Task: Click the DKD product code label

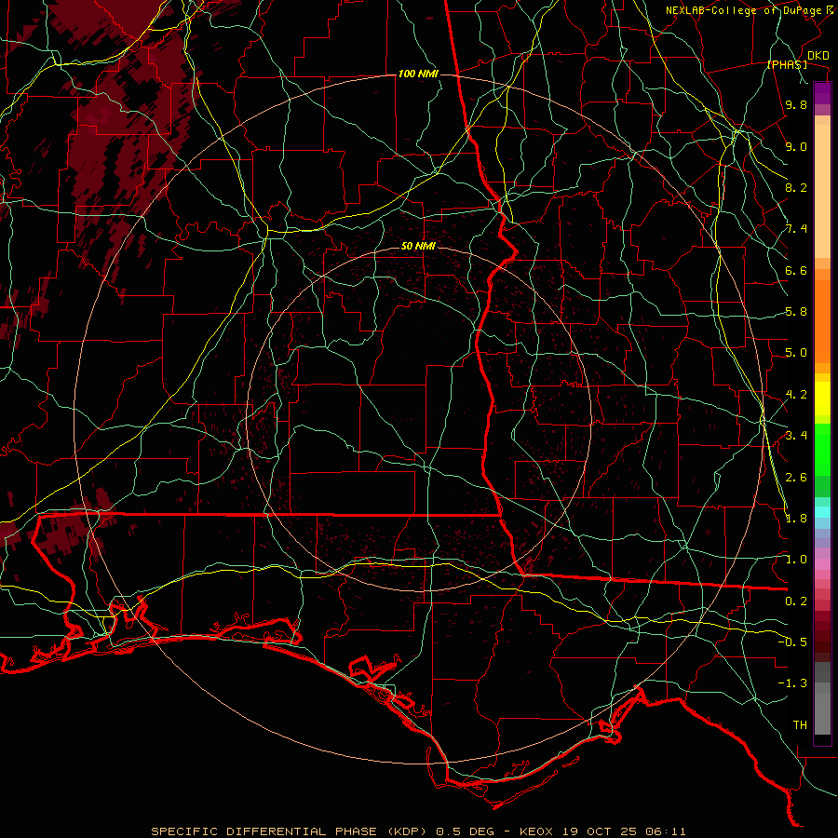Action: (x=818, y=56)
